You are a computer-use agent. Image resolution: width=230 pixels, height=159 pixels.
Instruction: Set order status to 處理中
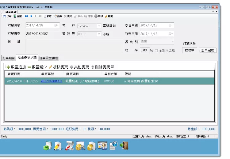tap(190, 50)
